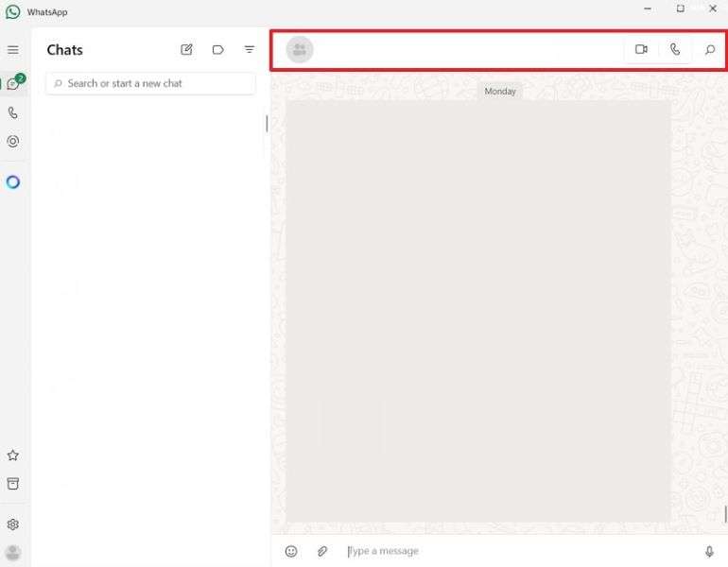Screen dimensions: 728x567
Task: Start a new chat with compose icon
Action: pos(186,50)
